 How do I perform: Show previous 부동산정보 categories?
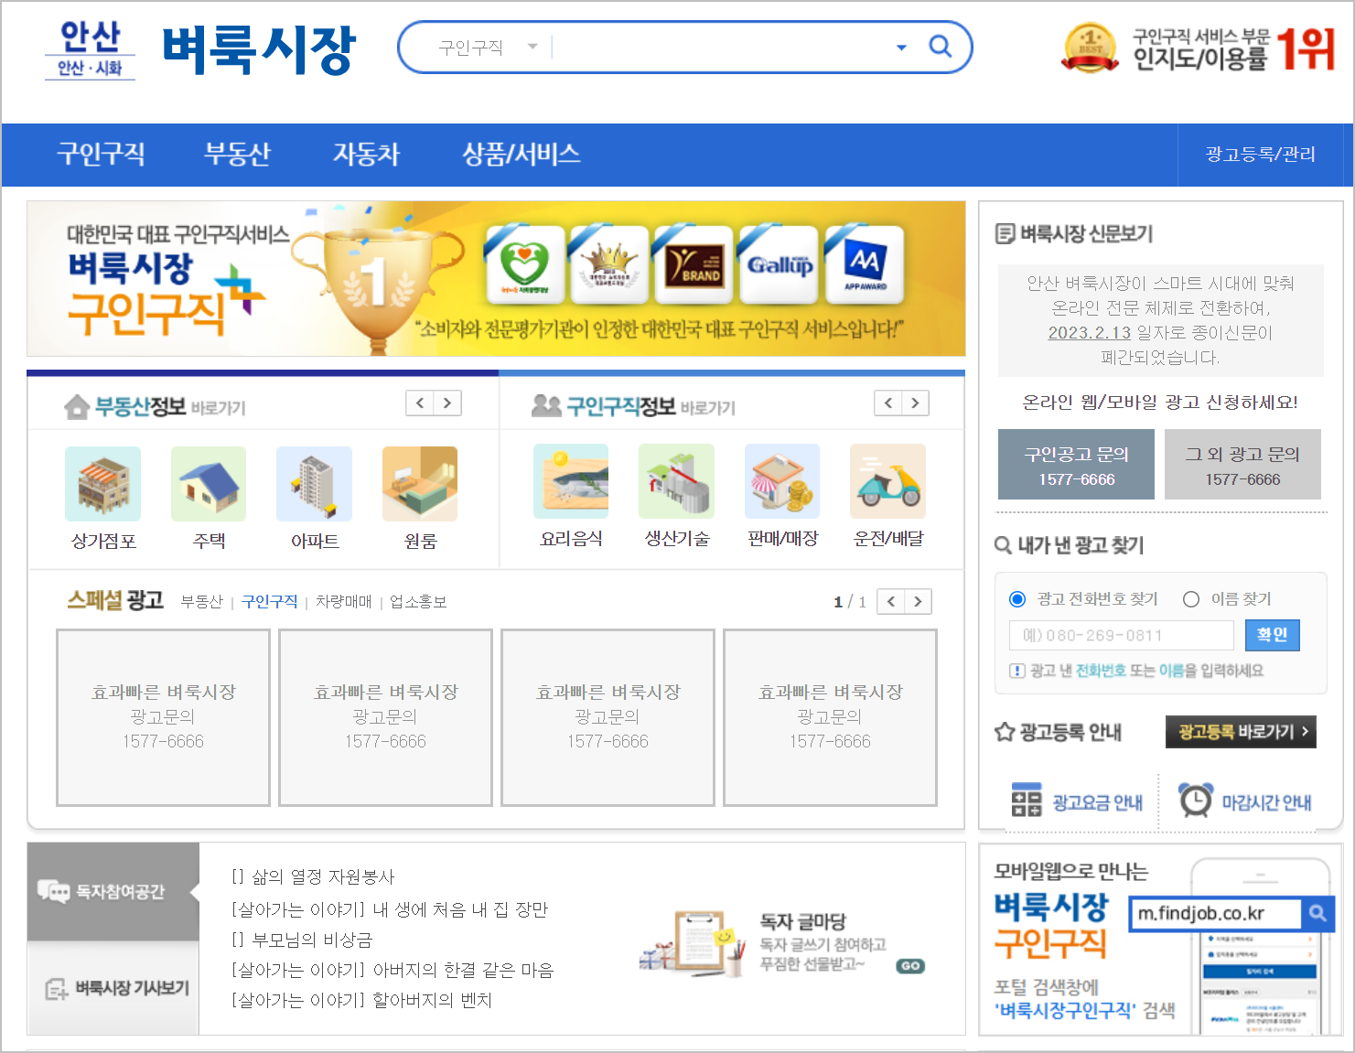[420, 403]
